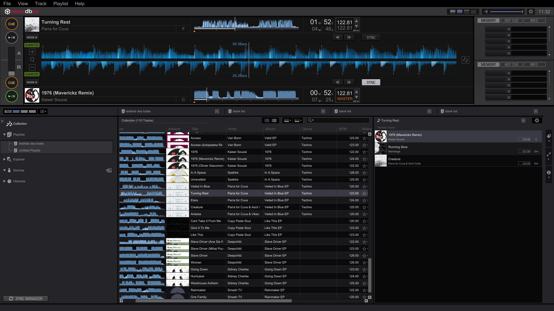Zoom in waveform with the plus icon
Screen dimensions: 554x311
pyautogui.click(x=32, y=52)
